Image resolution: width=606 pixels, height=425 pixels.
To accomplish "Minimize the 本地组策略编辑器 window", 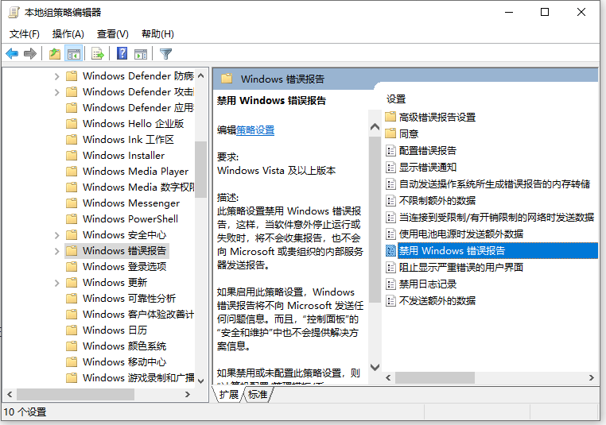I will click(x=509, y=13).
